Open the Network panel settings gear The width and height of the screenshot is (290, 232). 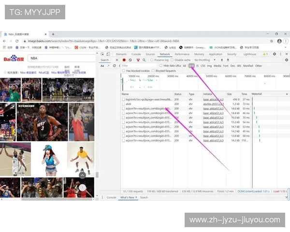point(287,60)
